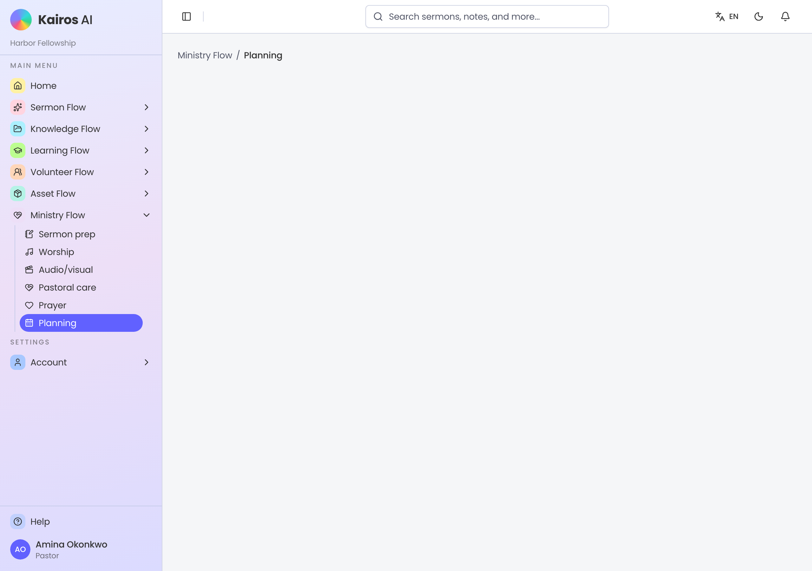Click the Planning breadcrumb
The image size is (812, 571).
[x=263, y=56]
